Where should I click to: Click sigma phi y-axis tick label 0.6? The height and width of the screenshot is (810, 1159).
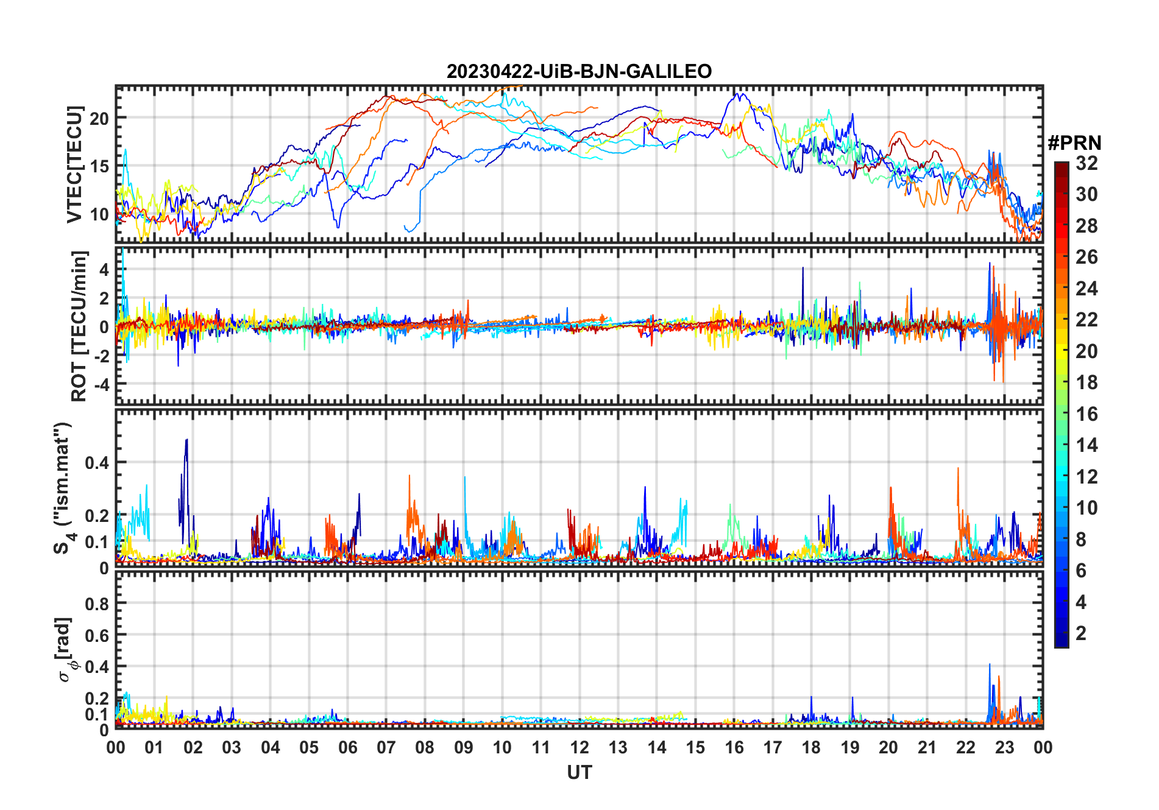click(x=97, y=635)
